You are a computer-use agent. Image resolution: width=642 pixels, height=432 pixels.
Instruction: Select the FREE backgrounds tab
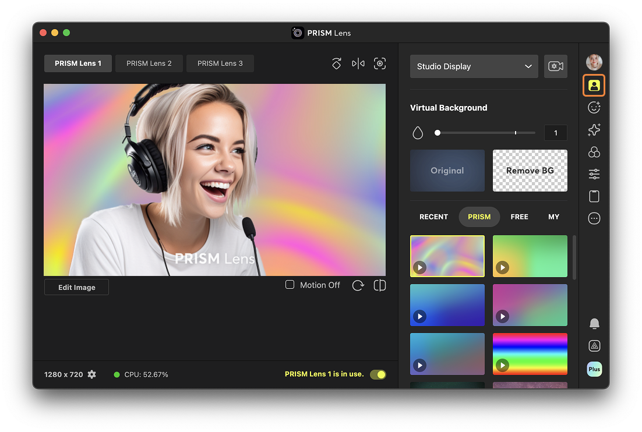[x=519, y=217]
